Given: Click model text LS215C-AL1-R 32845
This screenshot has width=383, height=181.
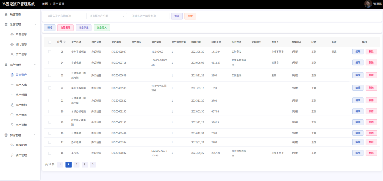Looking at the screenshot, I should point(159,153).
